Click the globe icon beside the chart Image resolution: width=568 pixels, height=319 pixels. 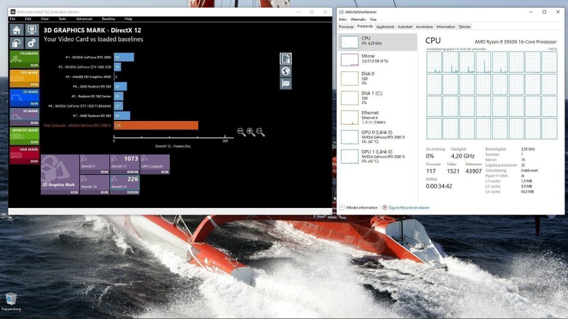tap(285, 71)
